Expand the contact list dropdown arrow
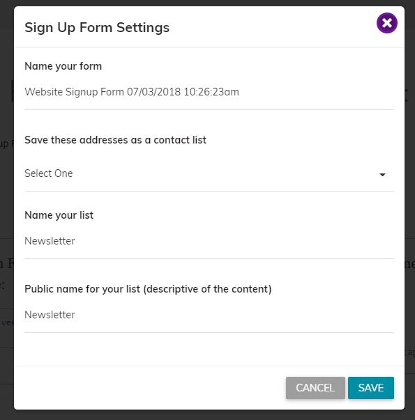415x420 pixels. point(382,175)
